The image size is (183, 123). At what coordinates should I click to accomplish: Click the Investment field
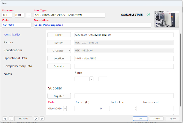tap(158, 109)
